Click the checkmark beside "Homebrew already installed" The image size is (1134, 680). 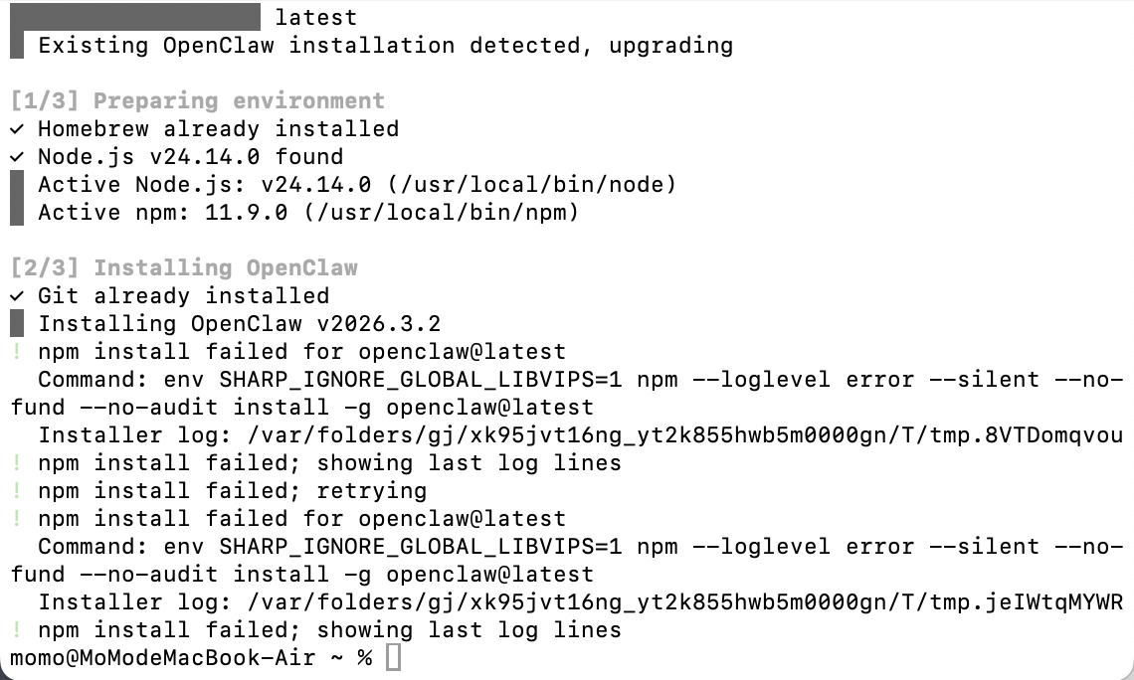17,129
